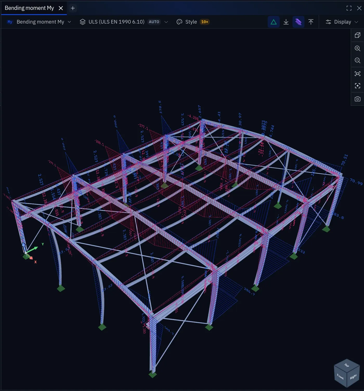Click the focus-on-selection target icon
The width and height of the screenshot is (364, 391).
pyautogui.click(x=357, y=86)
